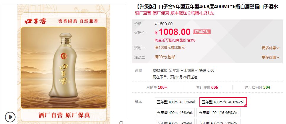Click the red emblem on the bottle
286x124 pixels.
coord(64,55)
